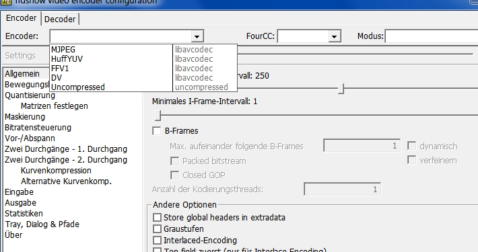Choose Uncompressed from the encoder list

click(143, 87)
